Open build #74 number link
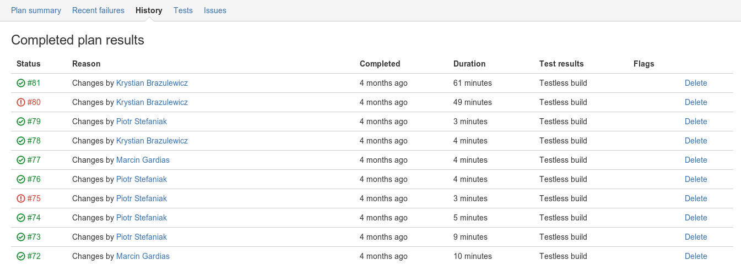The image size is (741, 265). click(34, 218)
